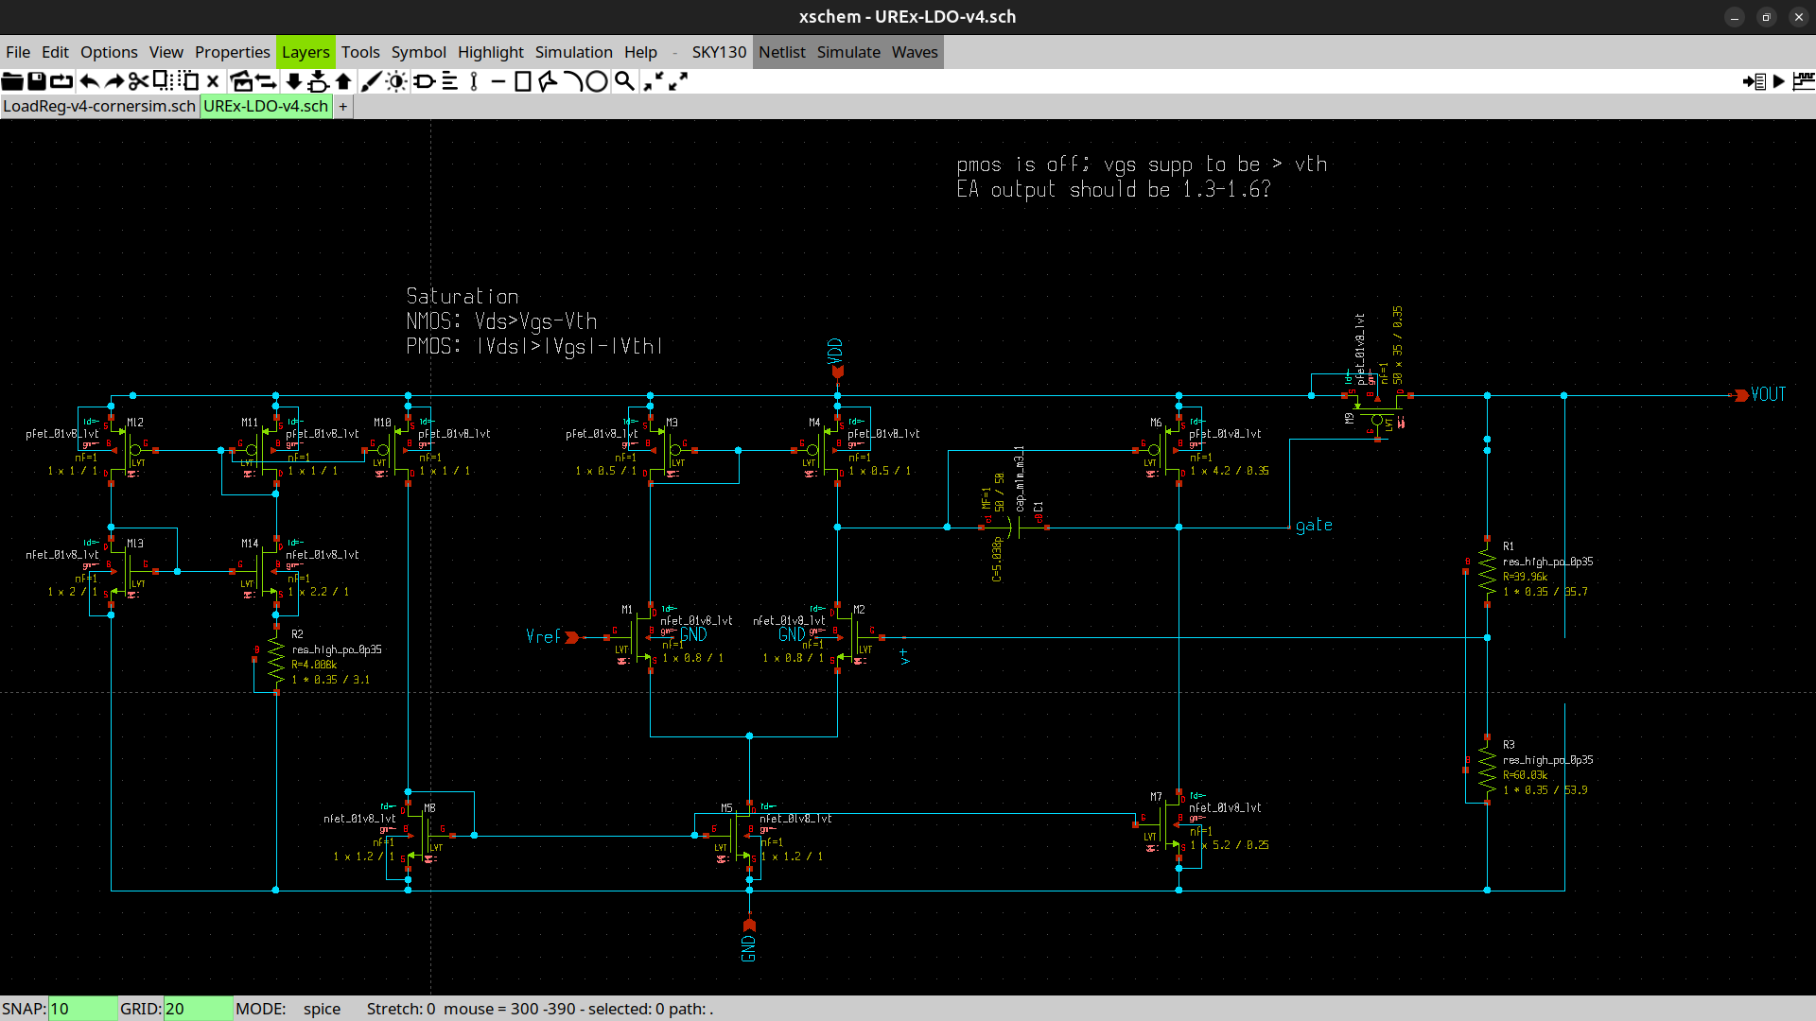Click the View/edit image icon

click(x=241, y=81)
